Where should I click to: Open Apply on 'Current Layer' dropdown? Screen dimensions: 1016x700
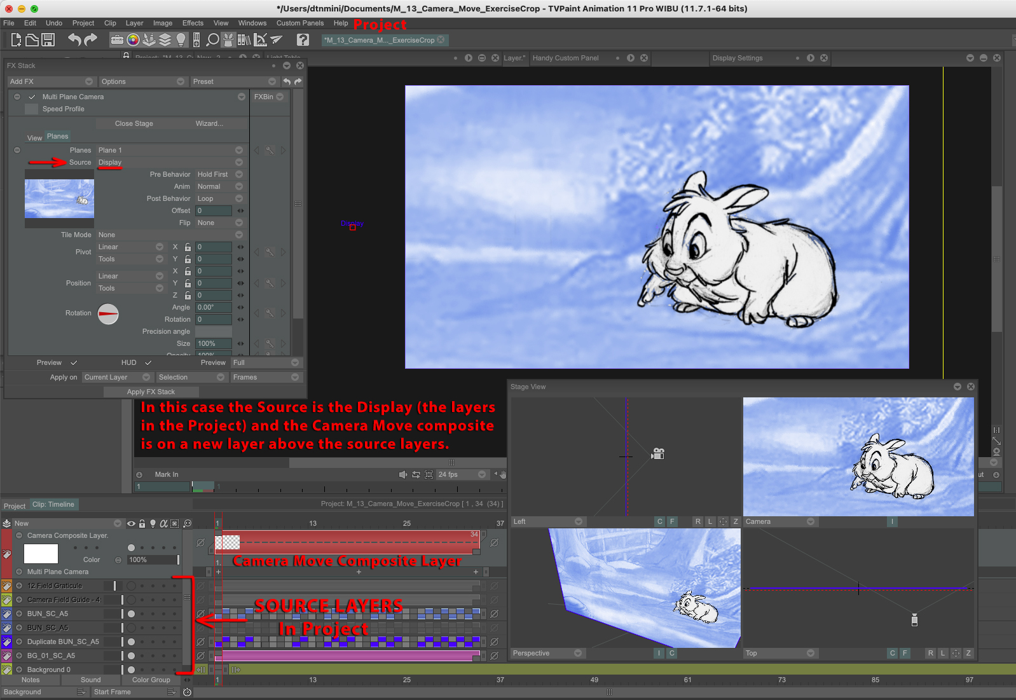point(117,377)
